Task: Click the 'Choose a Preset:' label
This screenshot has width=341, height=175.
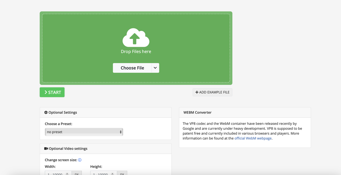Action: point(58,124)
